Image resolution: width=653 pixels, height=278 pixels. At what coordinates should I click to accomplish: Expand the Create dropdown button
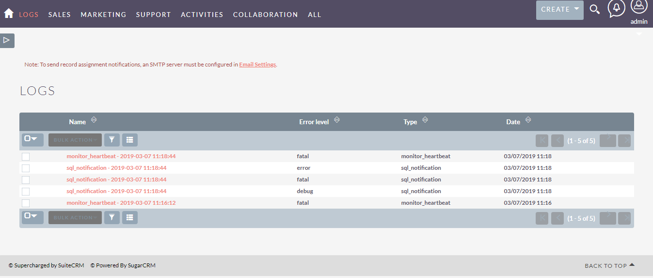[560, 10]
